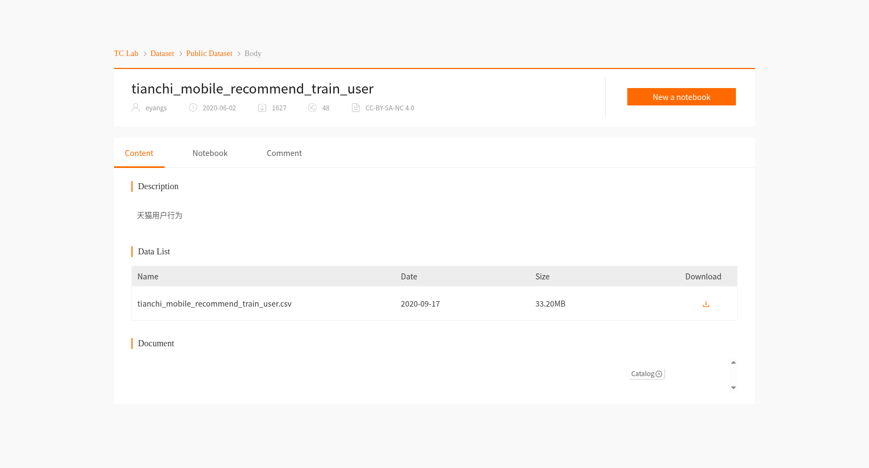Click the dataset title tianchi_mobile_recommend_train_user
This screenshot has width=869, height=468.
tap(253, 89)
